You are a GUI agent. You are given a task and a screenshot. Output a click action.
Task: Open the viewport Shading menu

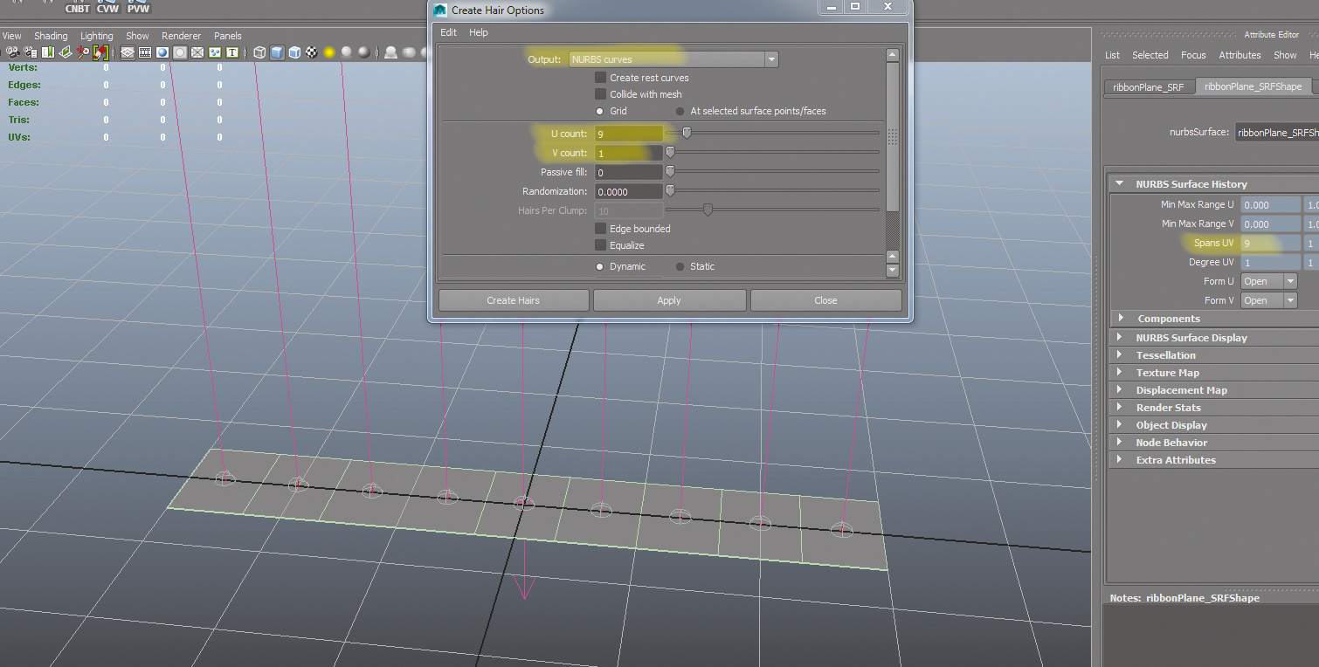click(51, 36)
